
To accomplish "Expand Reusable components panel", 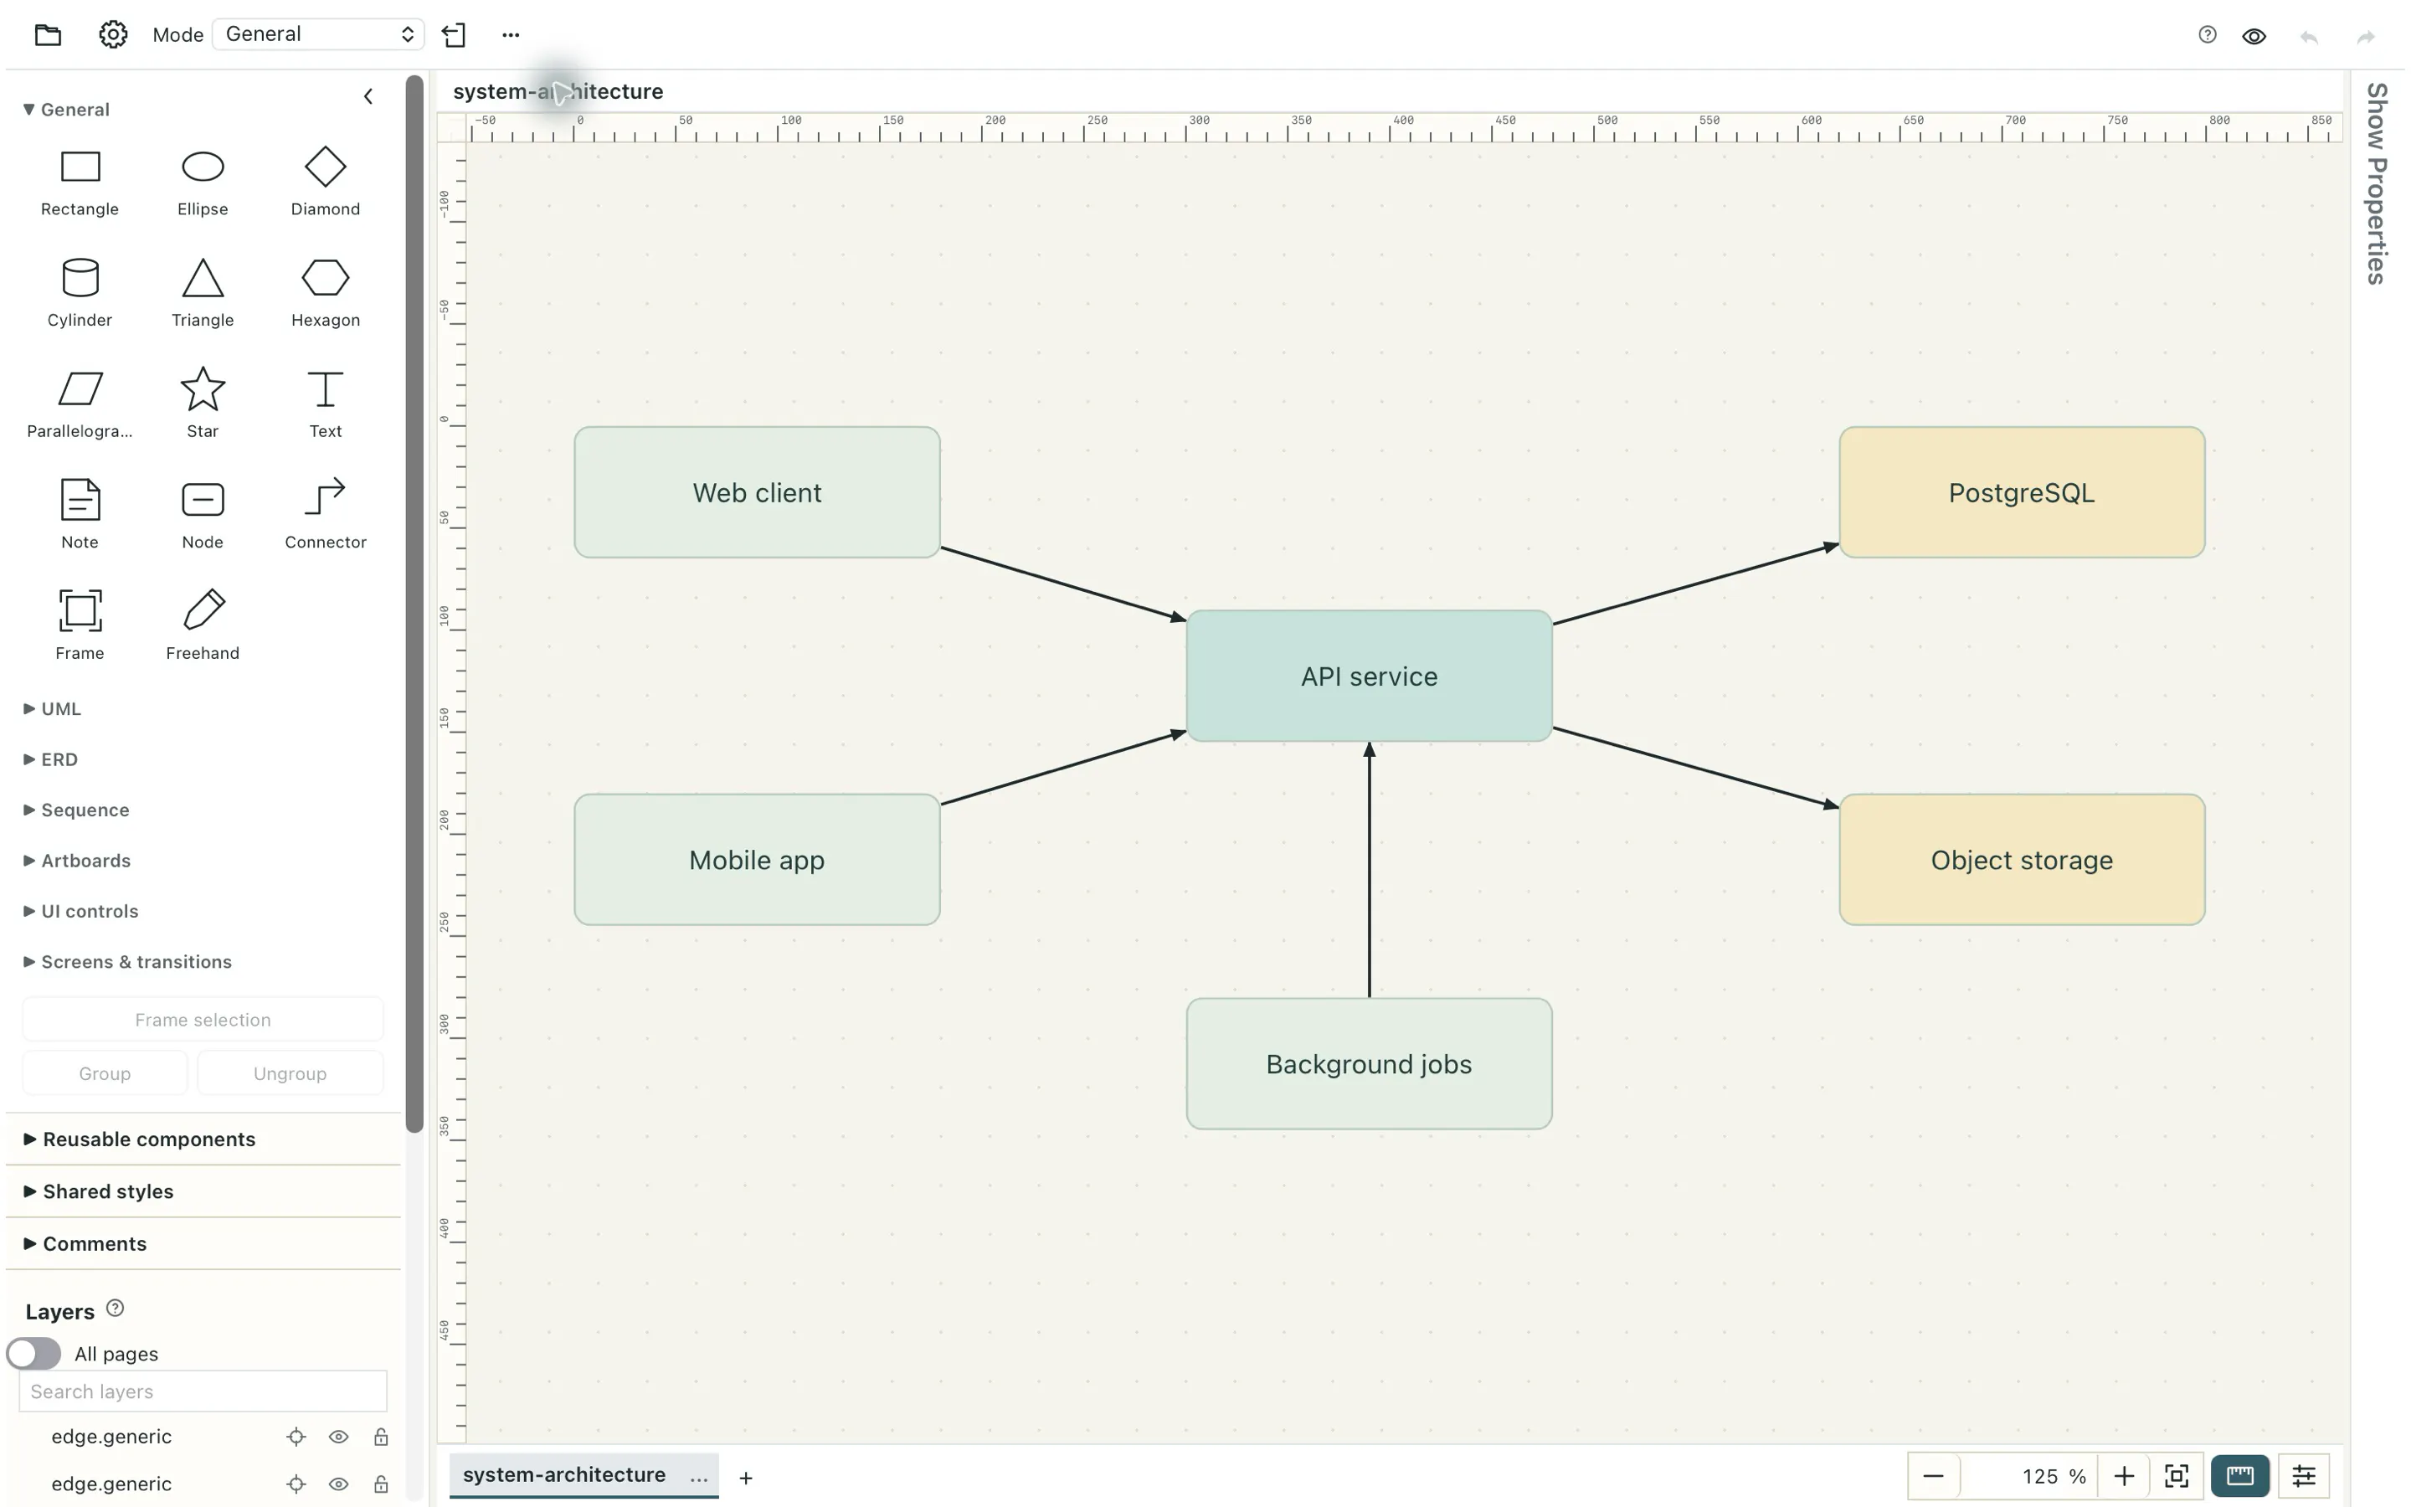I will (203, 1139).
